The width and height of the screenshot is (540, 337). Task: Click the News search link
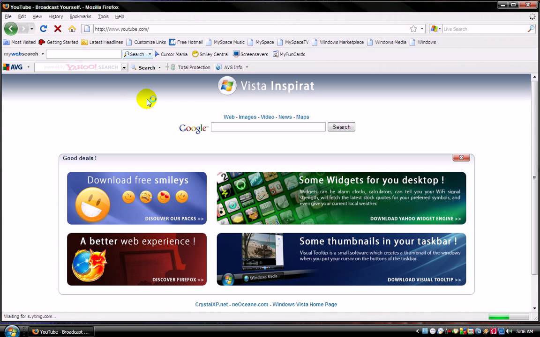285,117
